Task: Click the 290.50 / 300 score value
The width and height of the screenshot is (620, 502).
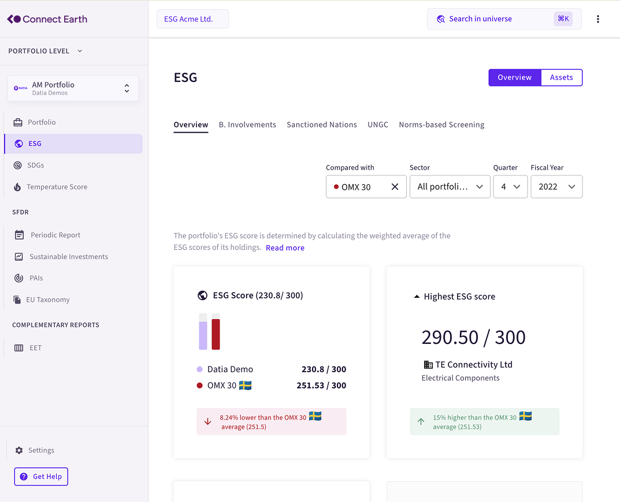Action: (473, 338)
